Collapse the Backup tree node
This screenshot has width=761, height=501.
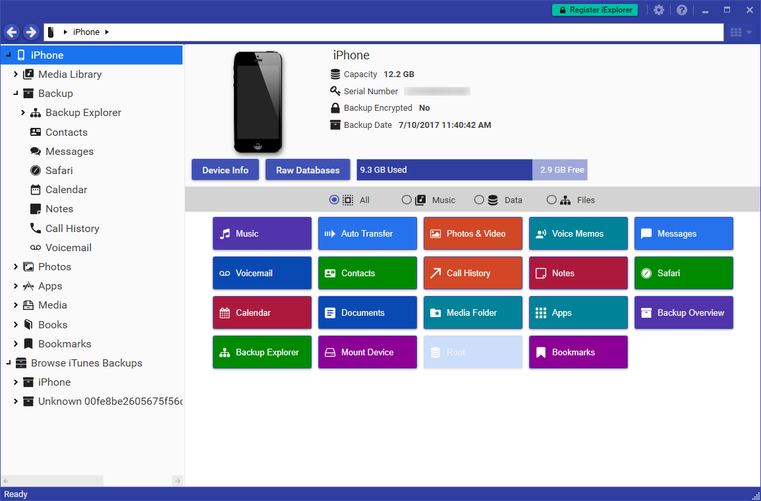pyautogui.click(x=16, y=93)
